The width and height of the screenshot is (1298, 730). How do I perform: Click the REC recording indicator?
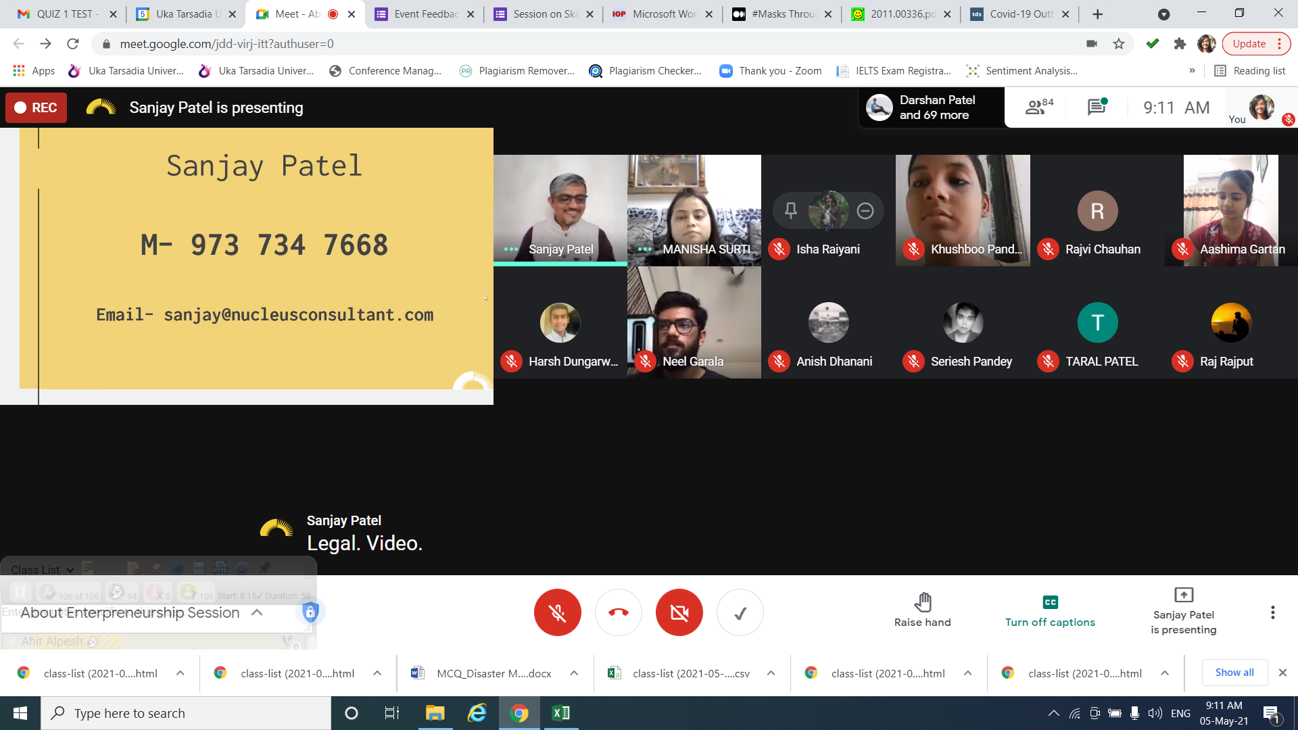(x=37, y=107)
